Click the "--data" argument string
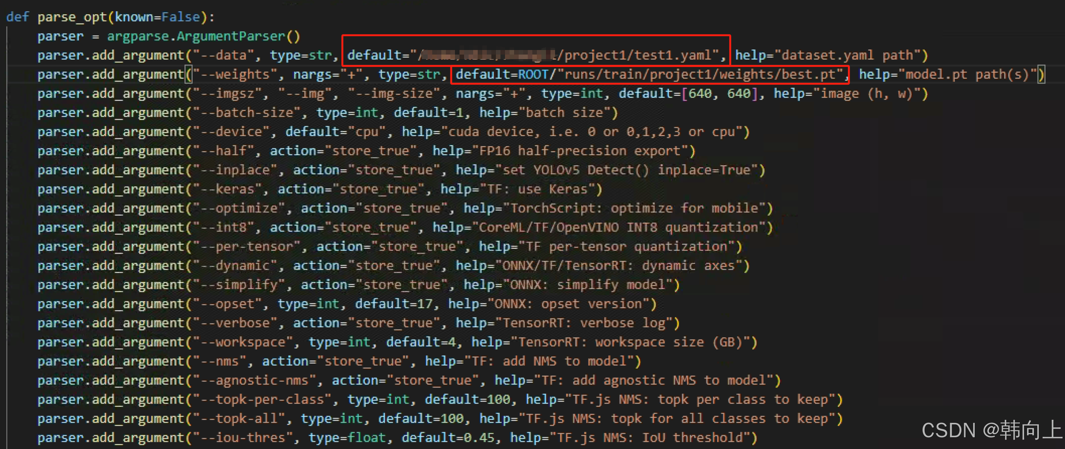The image size is (1065, 449). click(224, 55)
